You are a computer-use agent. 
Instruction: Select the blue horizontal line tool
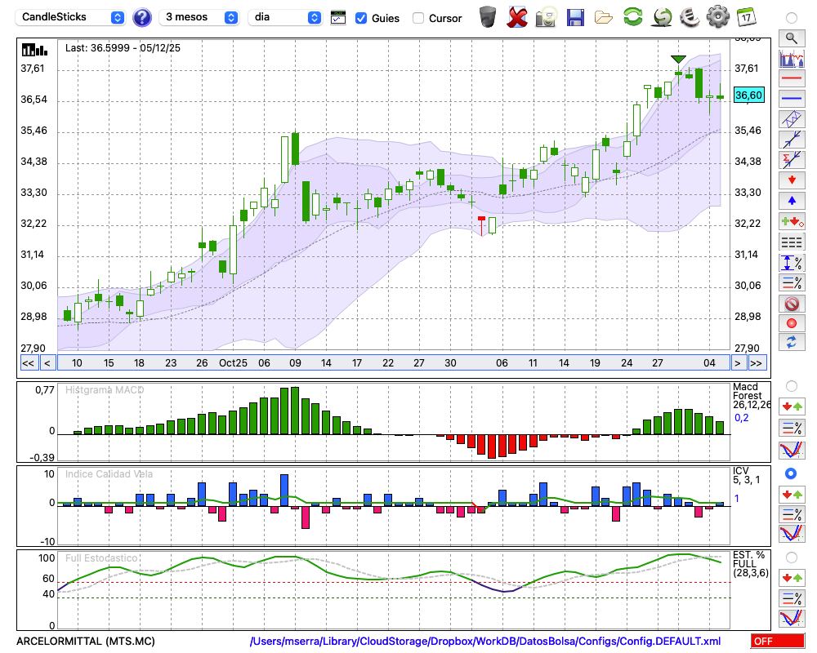click(791, 99)
